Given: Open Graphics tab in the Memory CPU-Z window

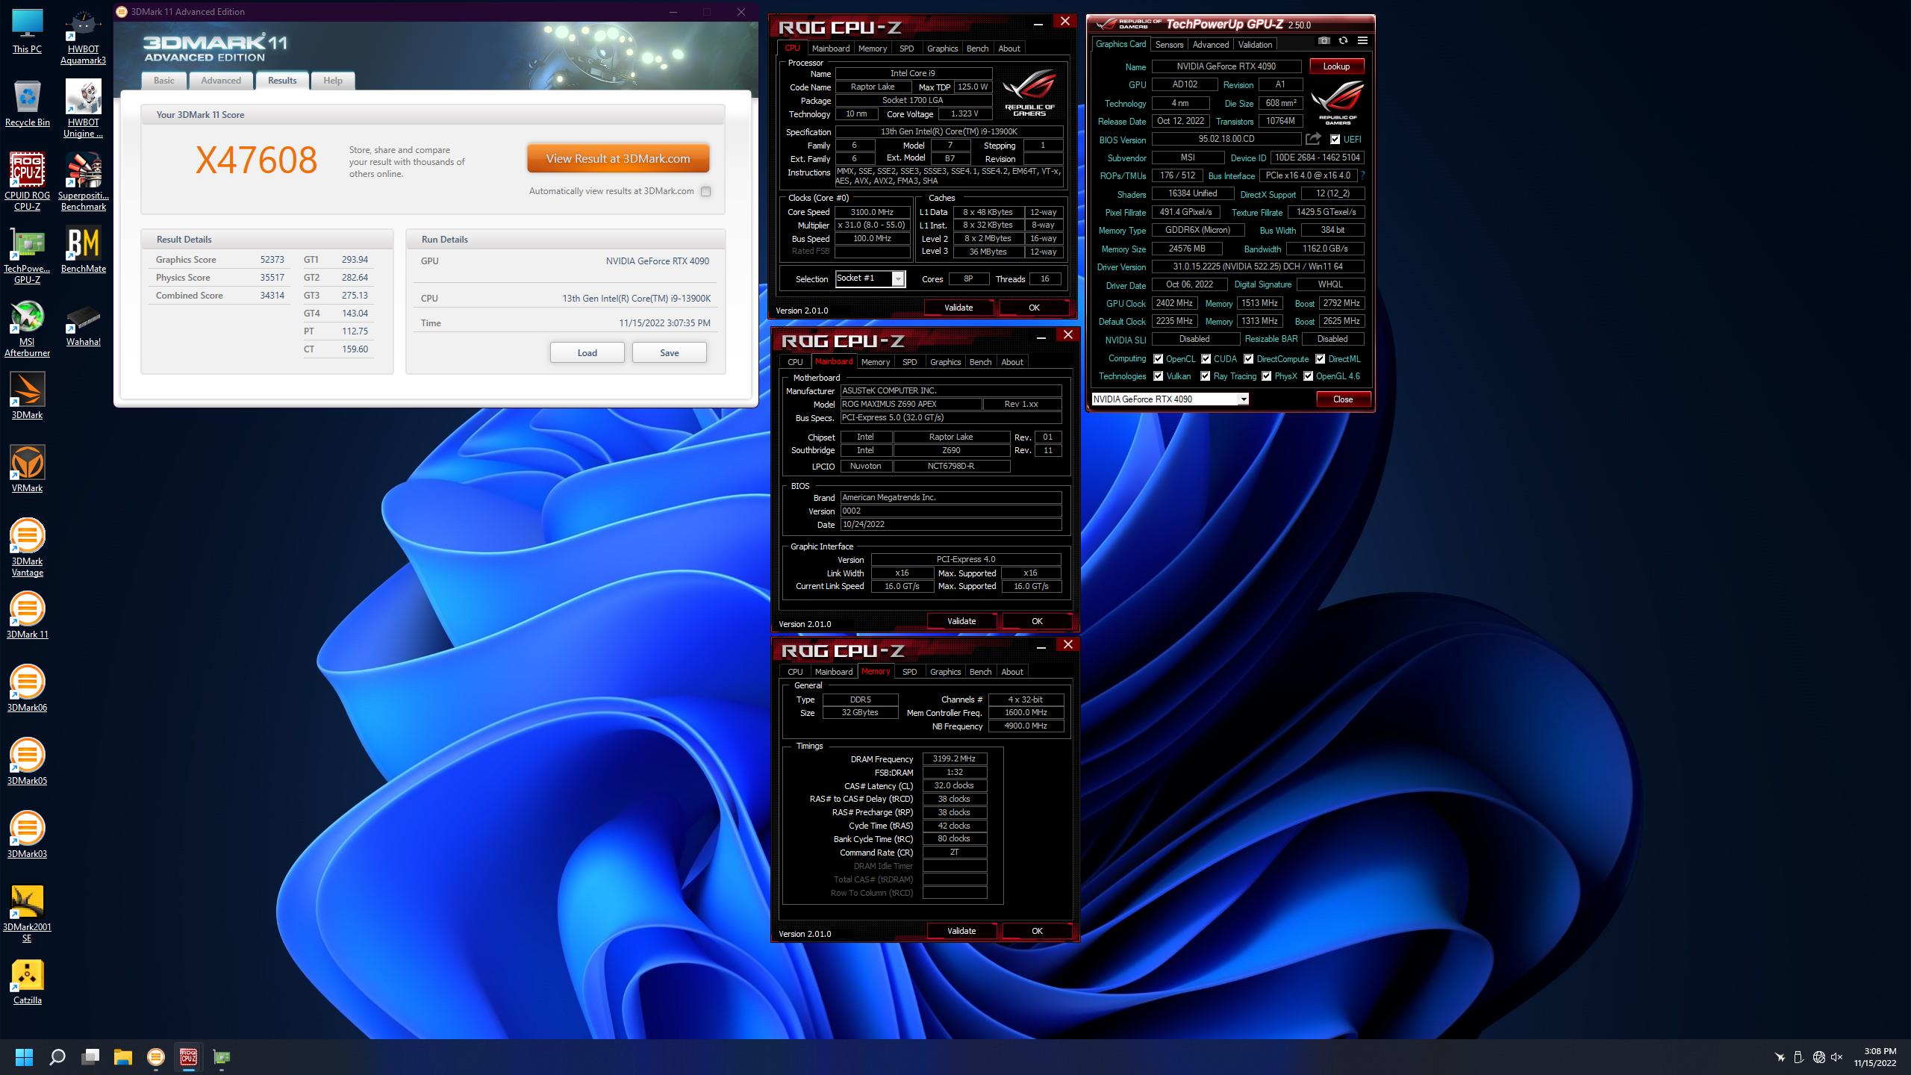Looking at the screenshot, I should (945, 672).
